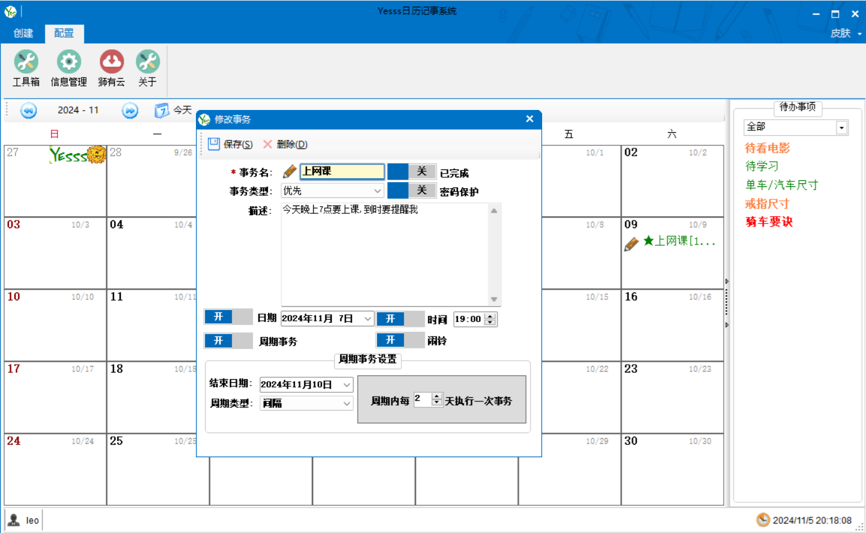This screenshot has width=866, height=533.
Task: Click the 狮有云 cloud download icon
Action: [111, 62]
